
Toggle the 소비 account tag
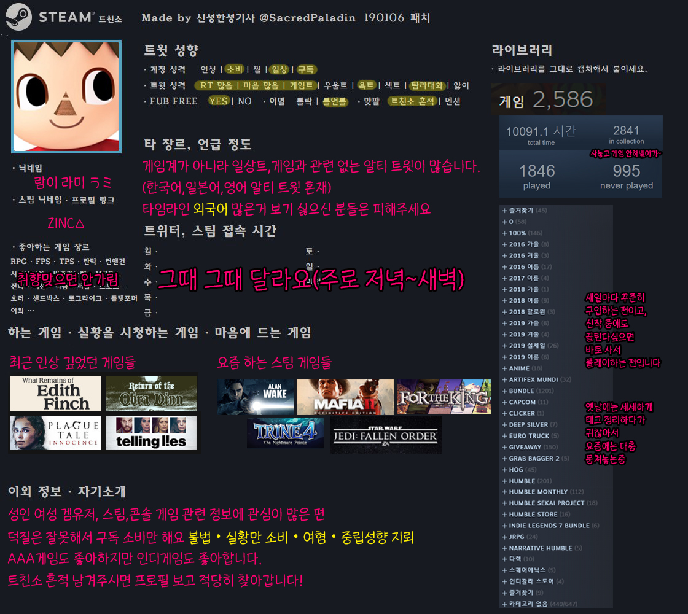pos(234,69)
